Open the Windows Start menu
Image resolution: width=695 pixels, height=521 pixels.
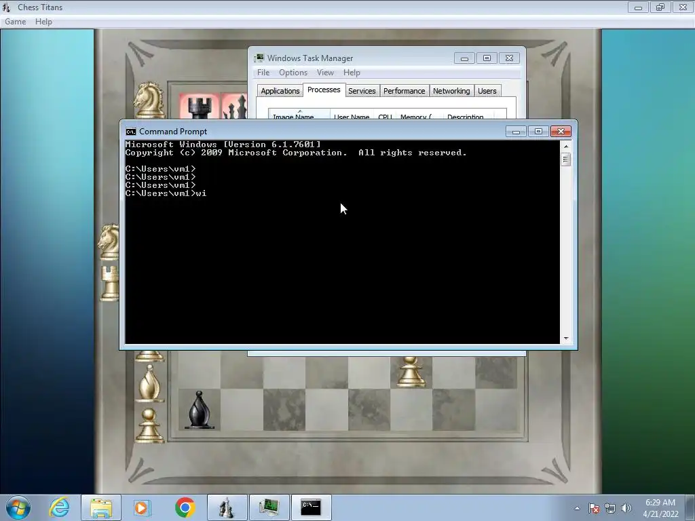(x=18, y=507)
